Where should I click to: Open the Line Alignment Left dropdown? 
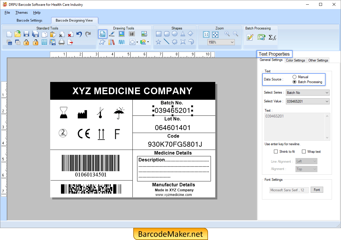pyautogui.click(x=306, y=161)
